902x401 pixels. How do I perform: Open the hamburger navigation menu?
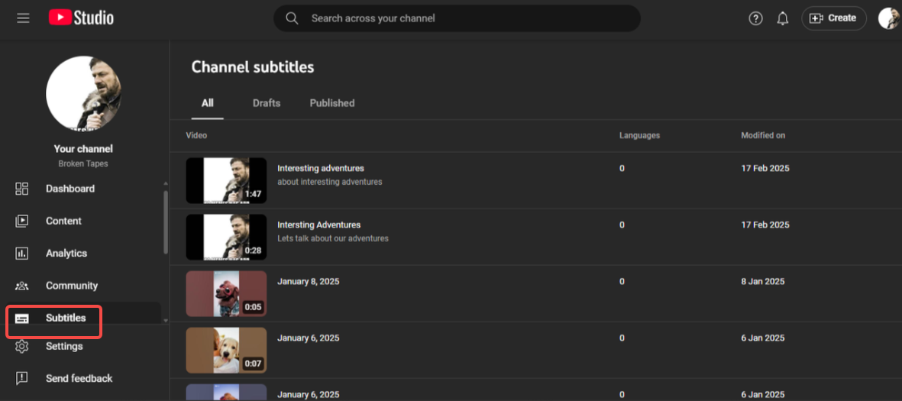tap(23, 18)
